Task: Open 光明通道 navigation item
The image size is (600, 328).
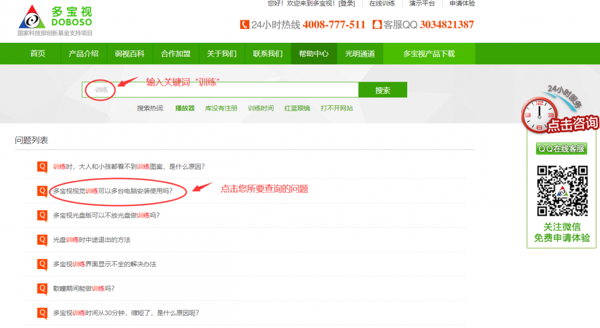Action: point(360,53)
